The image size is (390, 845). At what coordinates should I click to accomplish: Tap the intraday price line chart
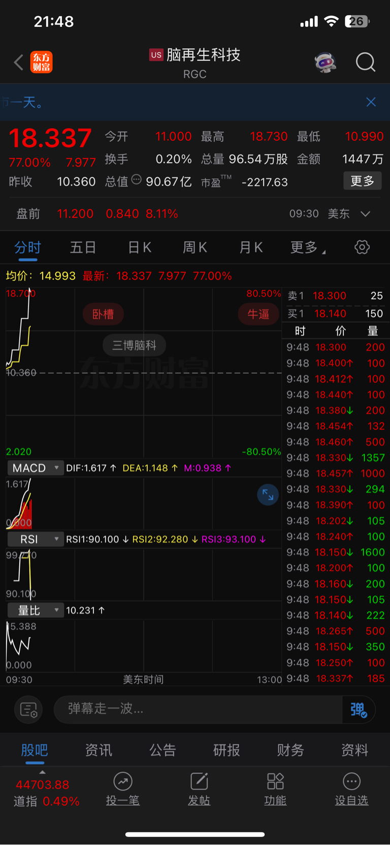[x=144, y=372]
